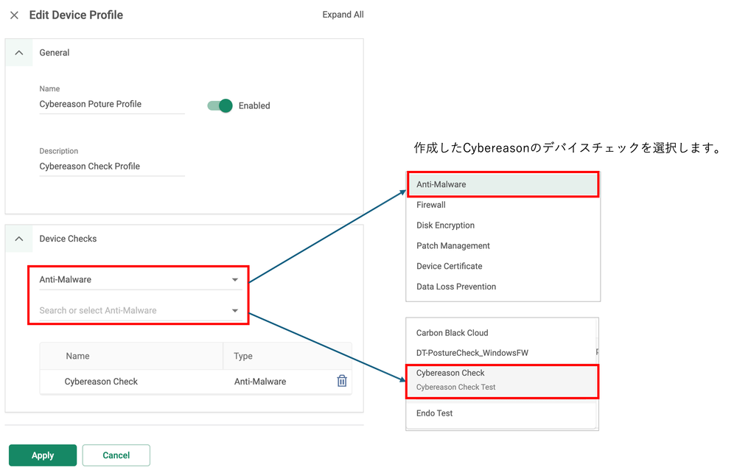Select Endo Test from the list
This screenshot has height=473, width=737.
[502, 413]
